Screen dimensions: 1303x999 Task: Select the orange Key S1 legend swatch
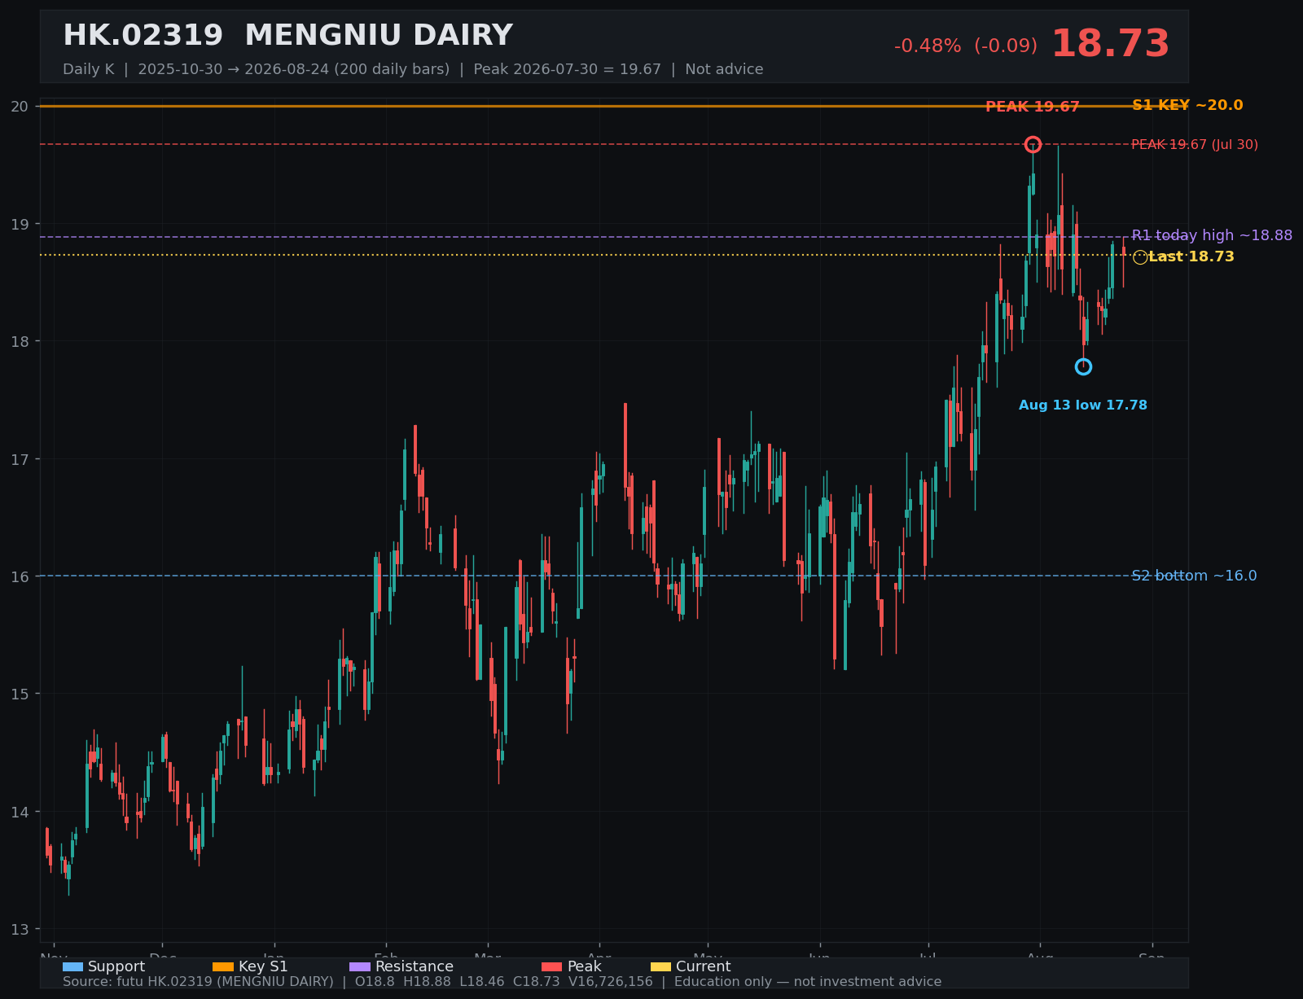pyautogui.click(x=223, y=966)
